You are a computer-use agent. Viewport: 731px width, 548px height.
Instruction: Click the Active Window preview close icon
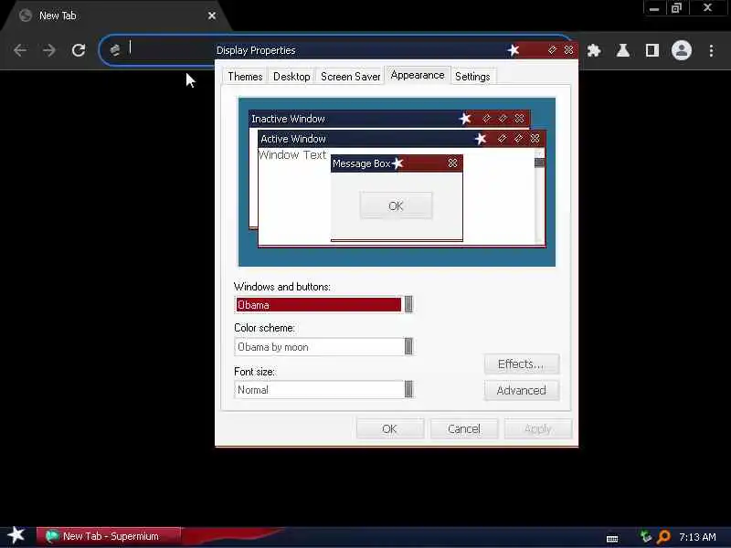point(535,139)
